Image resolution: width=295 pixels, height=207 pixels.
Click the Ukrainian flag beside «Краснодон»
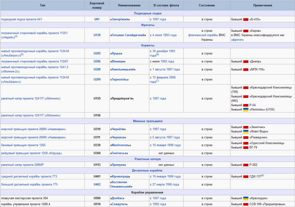[246, 198]
